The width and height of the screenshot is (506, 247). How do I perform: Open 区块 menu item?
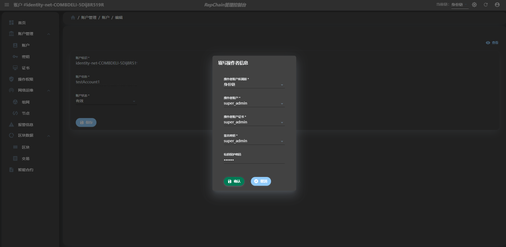(x=30, y=147)
